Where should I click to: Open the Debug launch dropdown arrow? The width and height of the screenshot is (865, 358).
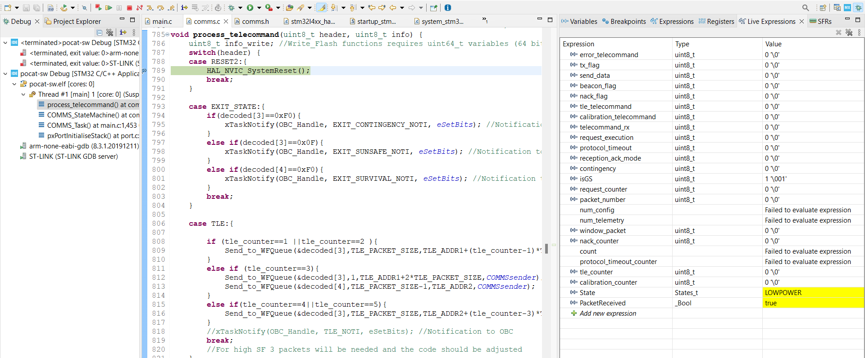tap(240, 8)
